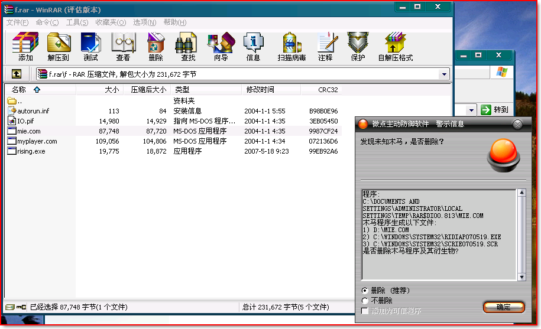Click '发现未知木马，是否删除?' message text

point(402,142)
